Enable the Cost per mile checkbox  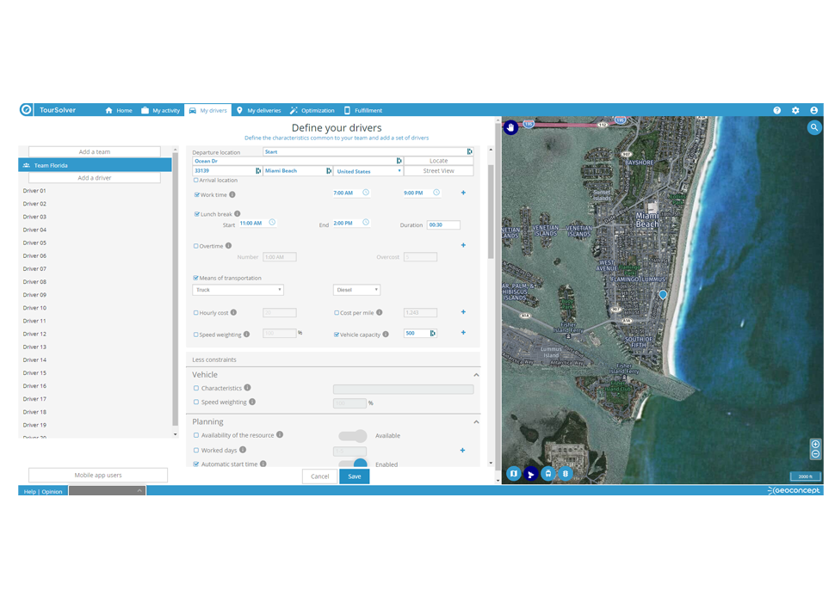(337, 313)
